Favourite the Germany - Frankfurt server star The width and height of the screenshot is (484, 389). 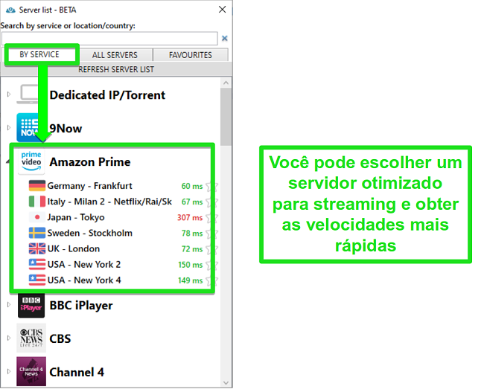211,186
